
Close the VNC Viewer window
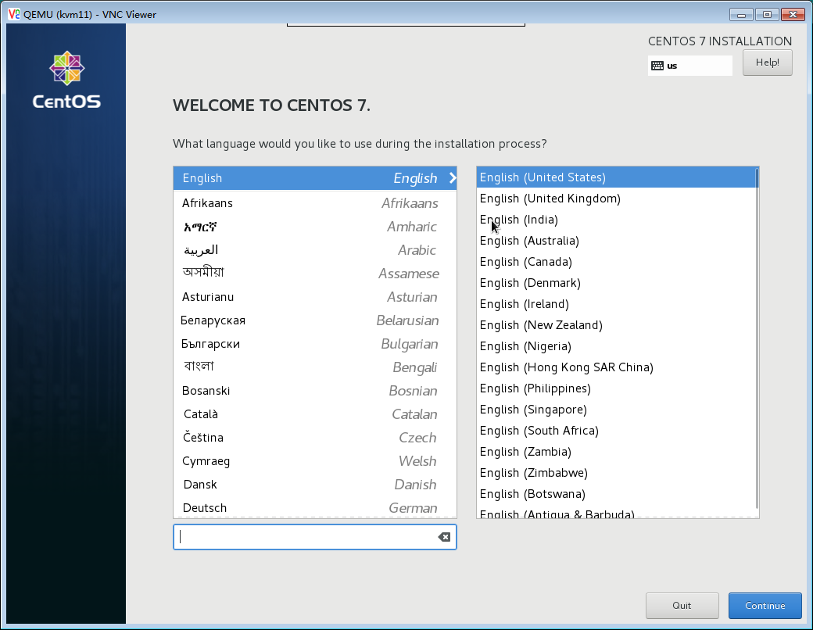tap(793, 15)
